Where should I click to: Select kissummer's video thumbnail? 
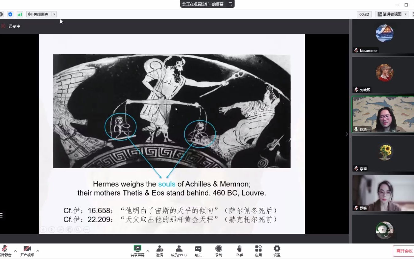click(383, 36)
